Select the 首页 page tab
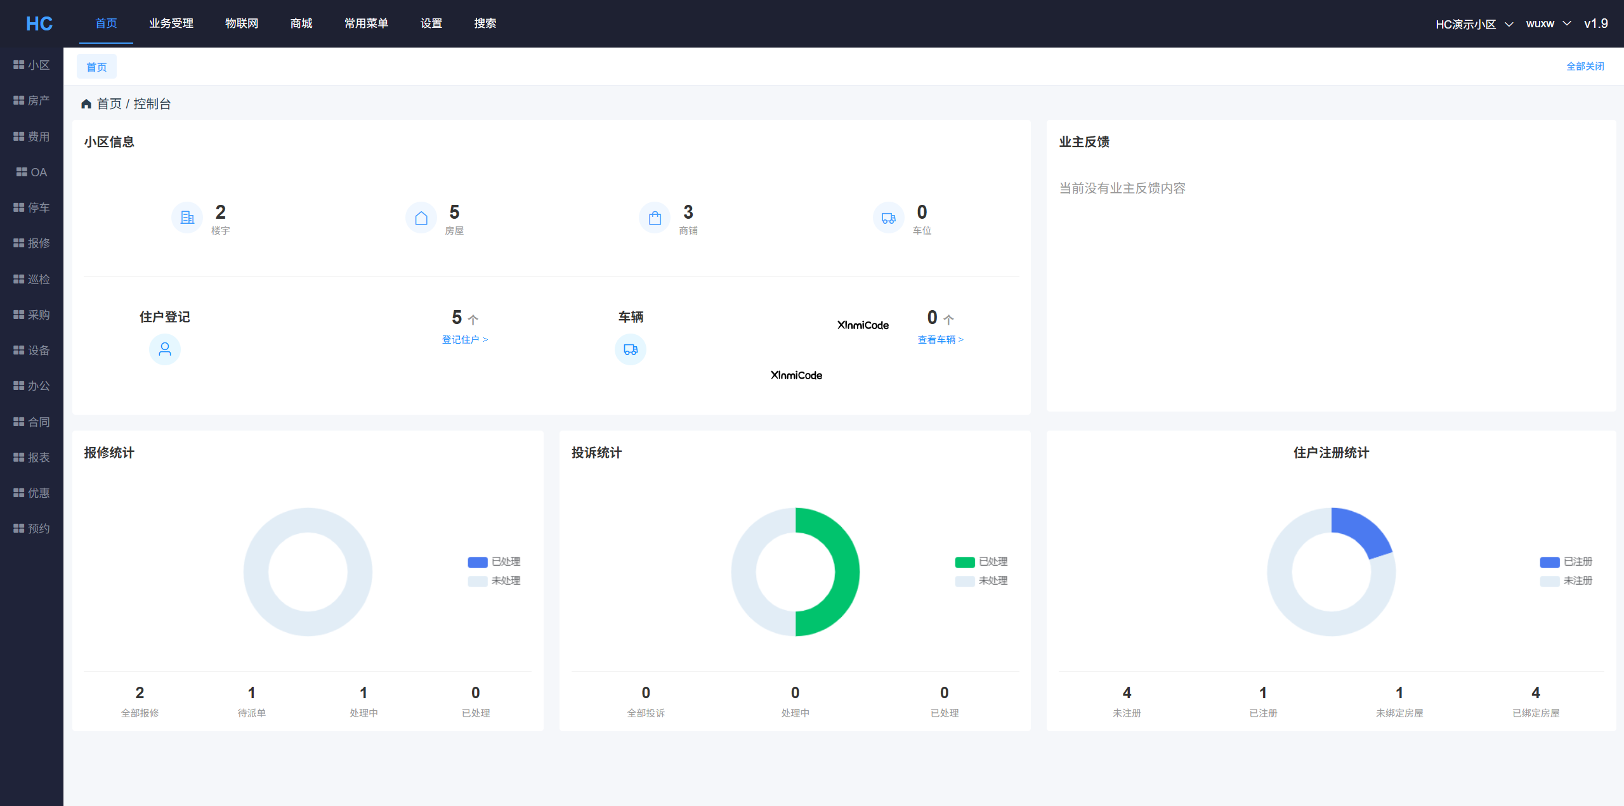Viewport: 1624px width, 806px height. 96,67
